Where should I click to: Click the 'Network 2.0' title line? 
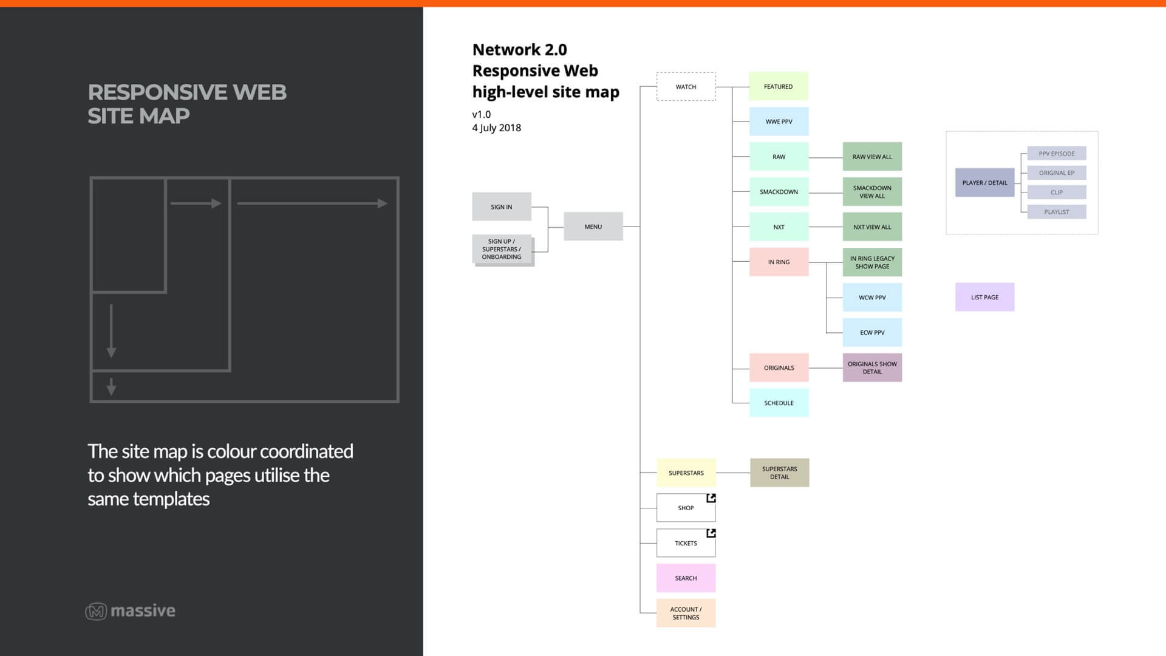coord(520,50)
